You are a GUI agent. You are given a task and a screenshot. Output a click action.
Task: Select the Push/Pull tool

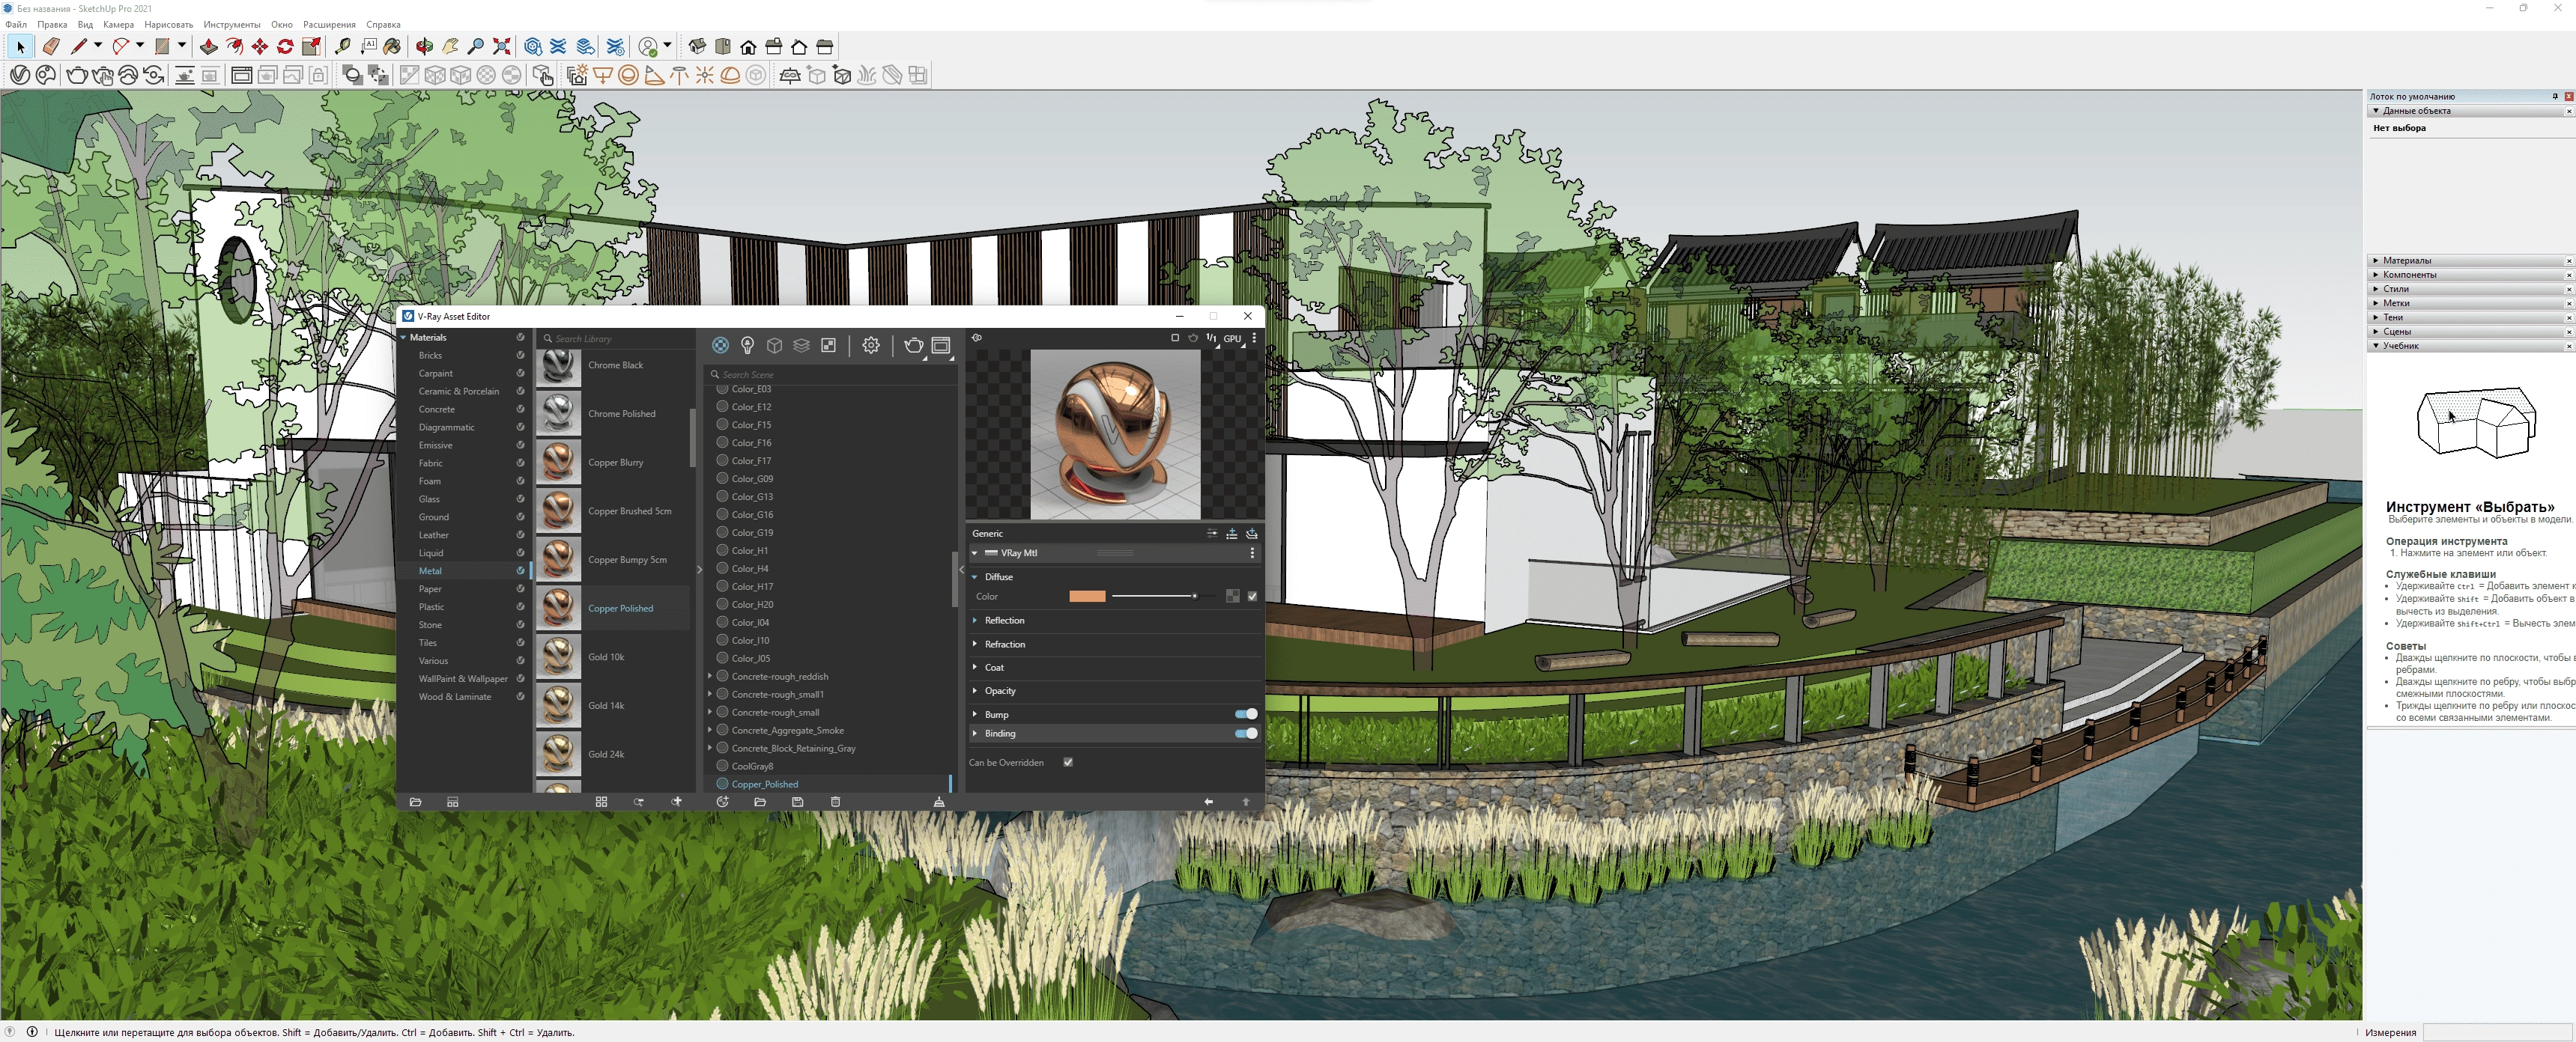pyautogui.click(x=208, y=46)
